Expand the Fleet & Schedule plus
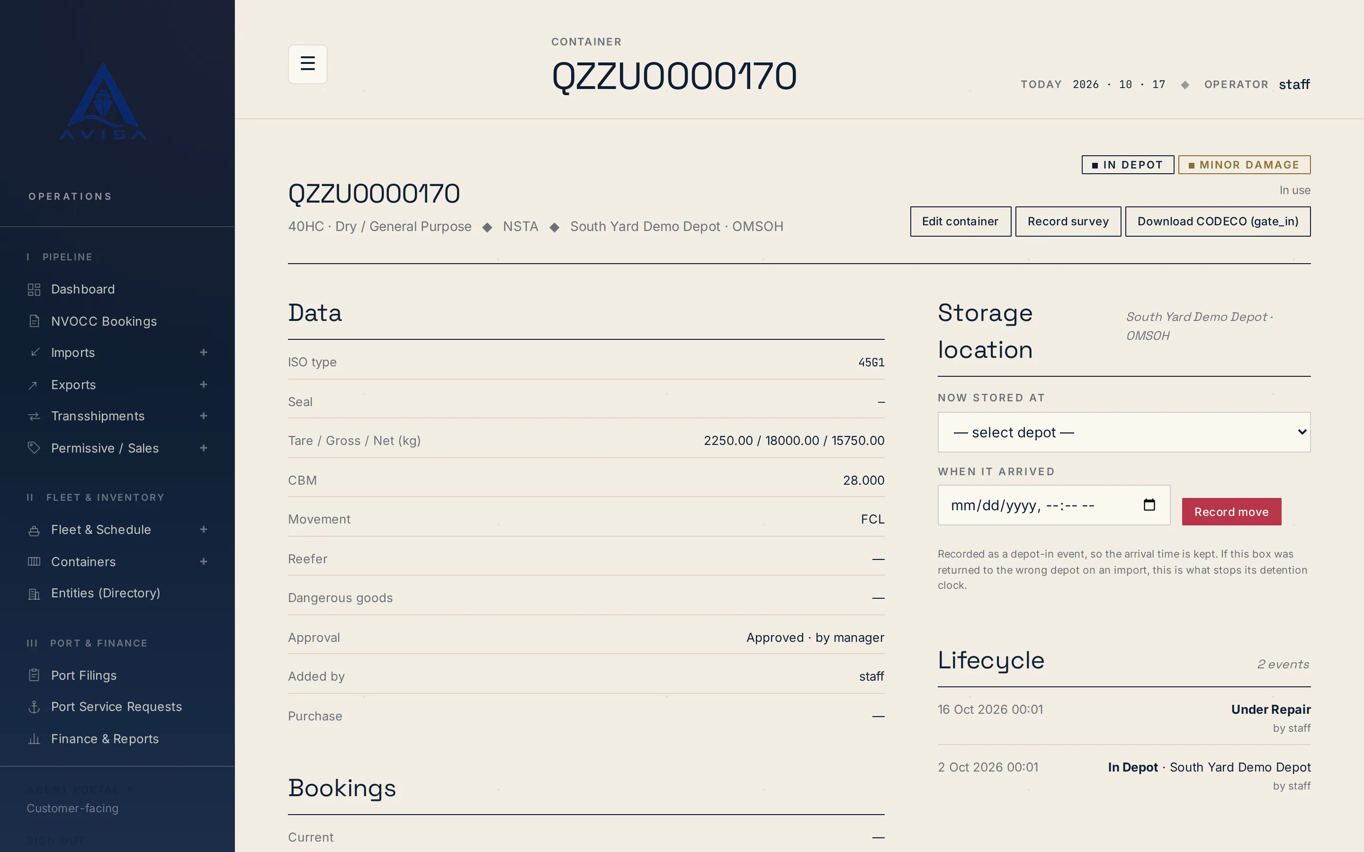Image resolution: width=1364 pixels, height=852 pixels. pos(204,530)
